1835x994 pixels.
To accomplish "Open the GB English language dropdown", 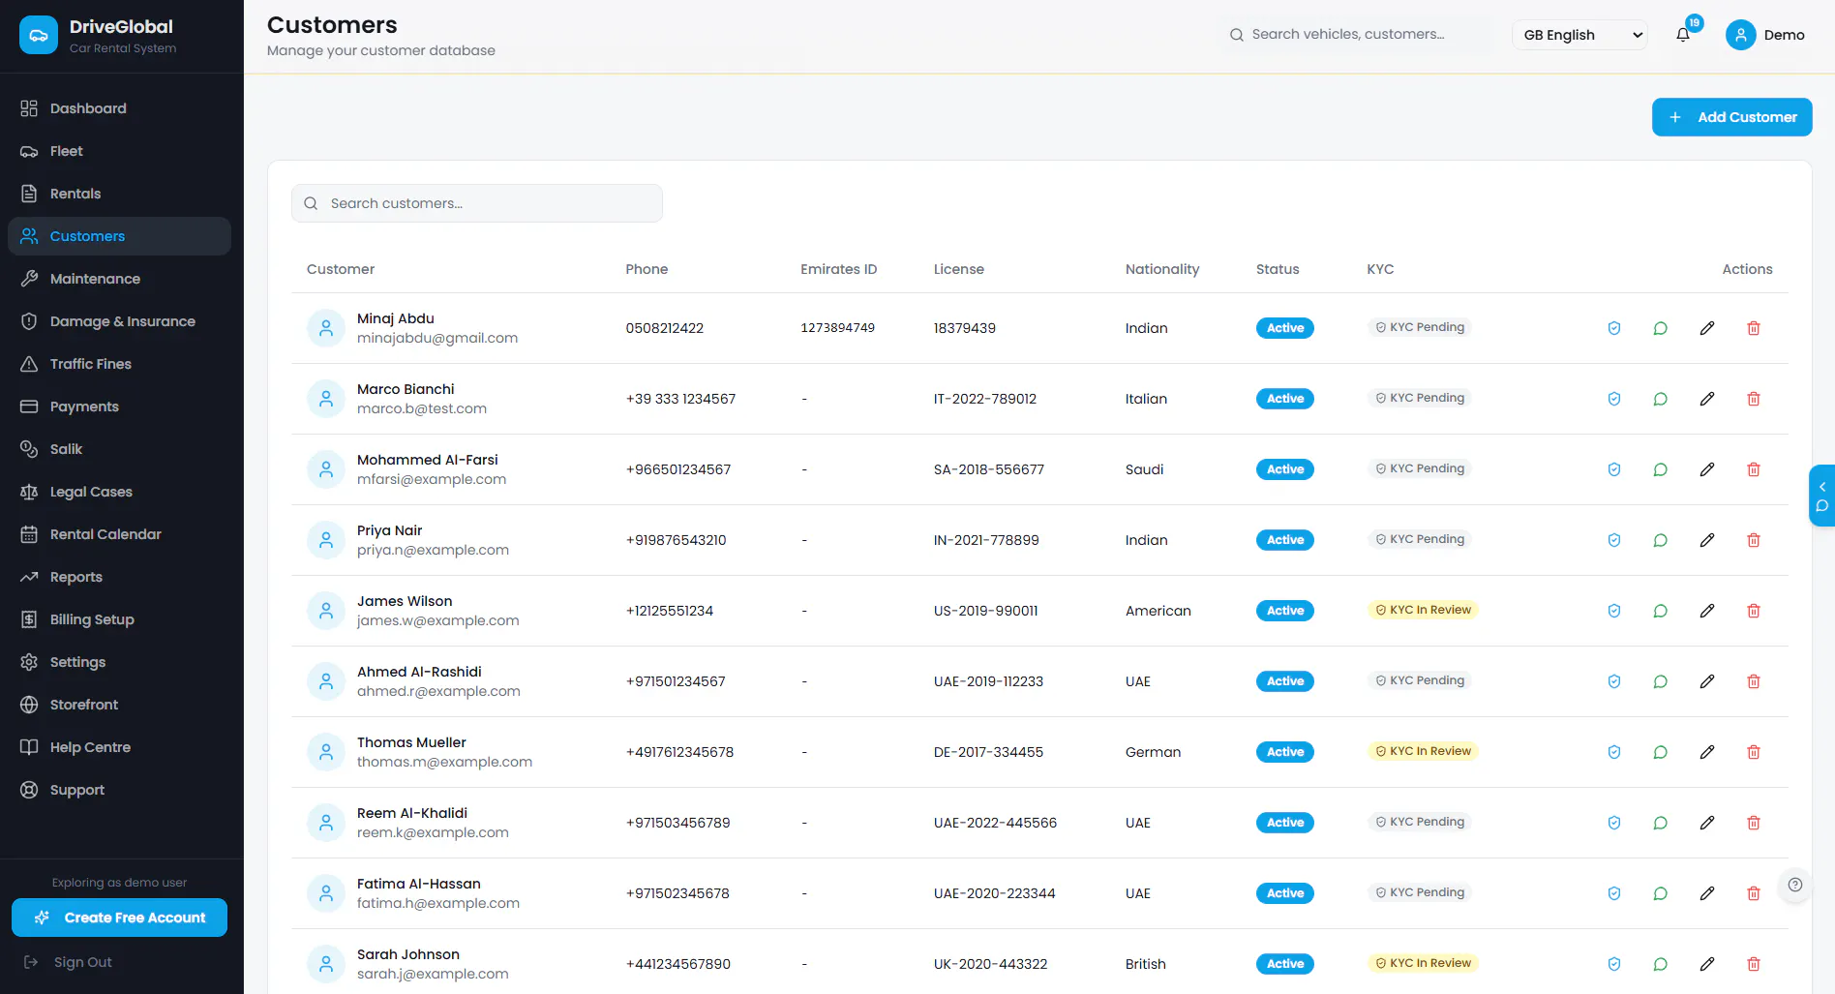I will 1579,35.
